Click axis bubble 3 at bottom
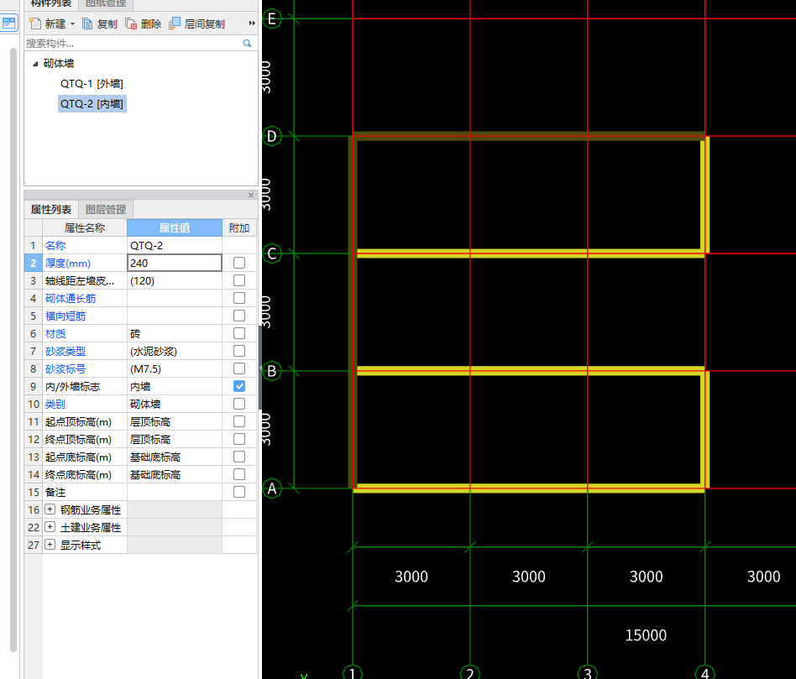Screen dimensions: 796x679 (588, 672)
